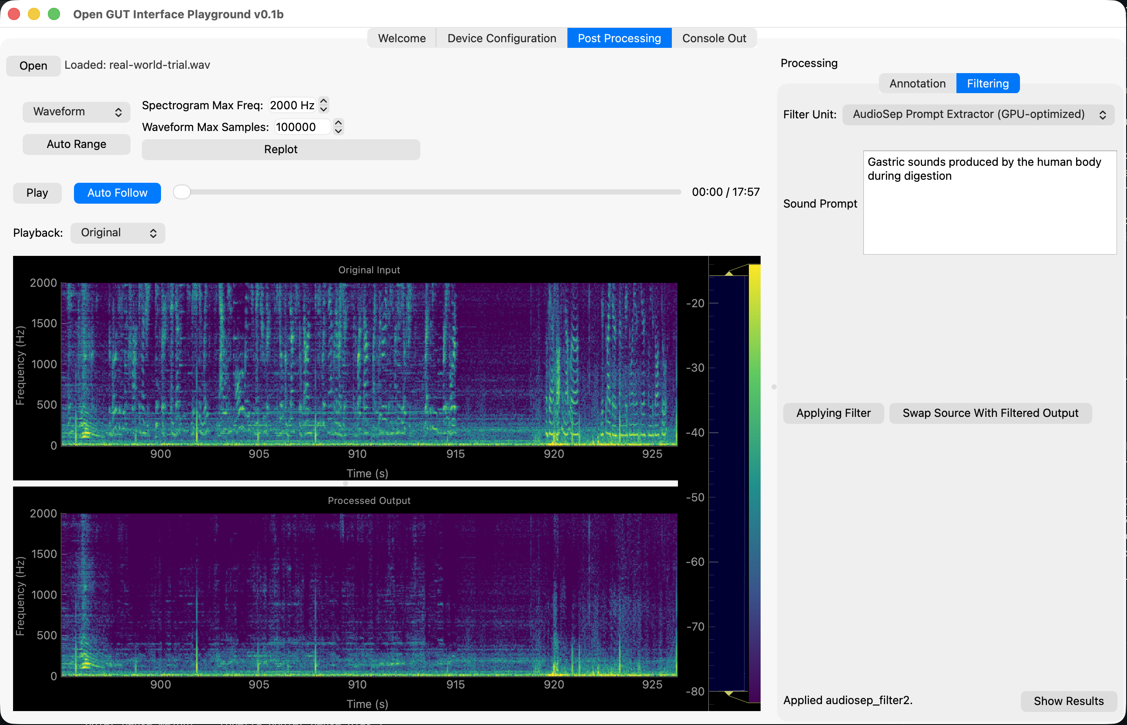Open the Waveform view dropdown
Image resolution: width=1127 pixels, height=725 pixels.
(x=76, y=111)
